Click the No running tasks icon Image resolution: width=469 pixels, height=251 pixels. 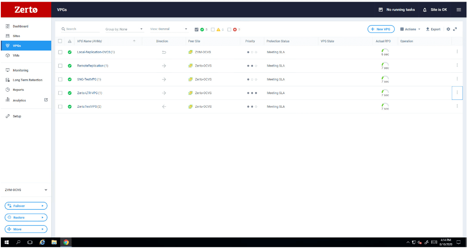[x=380, y=9]
